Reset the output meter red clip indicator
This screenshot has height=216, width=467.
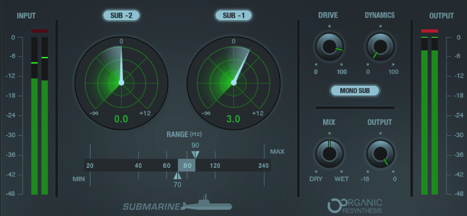coord(429,31)
